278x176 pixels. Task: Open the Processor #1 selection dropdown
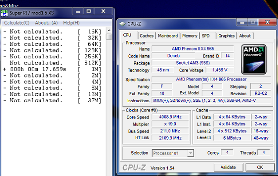pos(173,153)
